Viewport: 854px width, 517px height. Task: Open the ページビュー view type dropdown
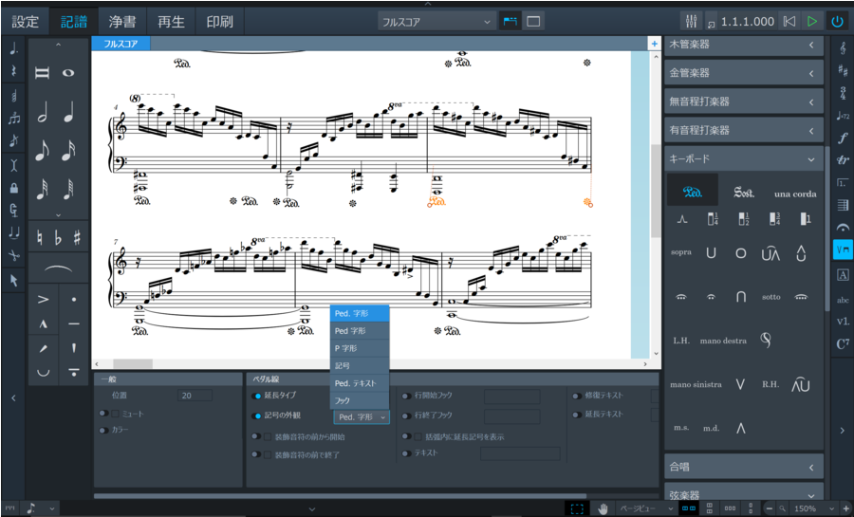click(646, 508)
